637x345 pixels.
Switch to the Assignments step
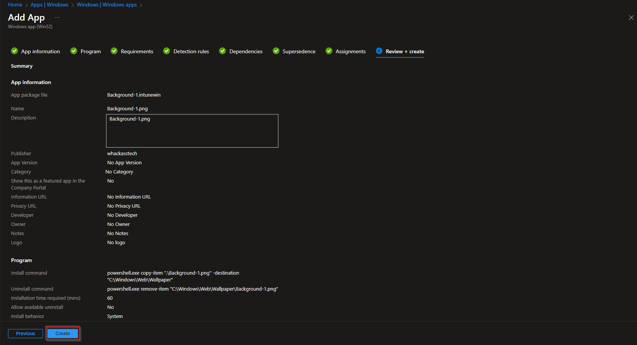click(x=350, y=51)
